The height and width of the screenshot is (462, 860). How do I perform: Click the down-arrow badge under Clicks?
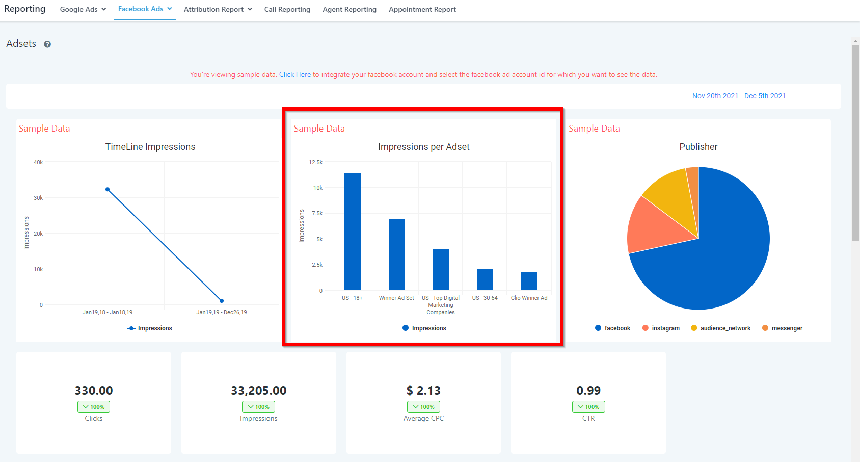pyautogui.click(x=94, y=407)
